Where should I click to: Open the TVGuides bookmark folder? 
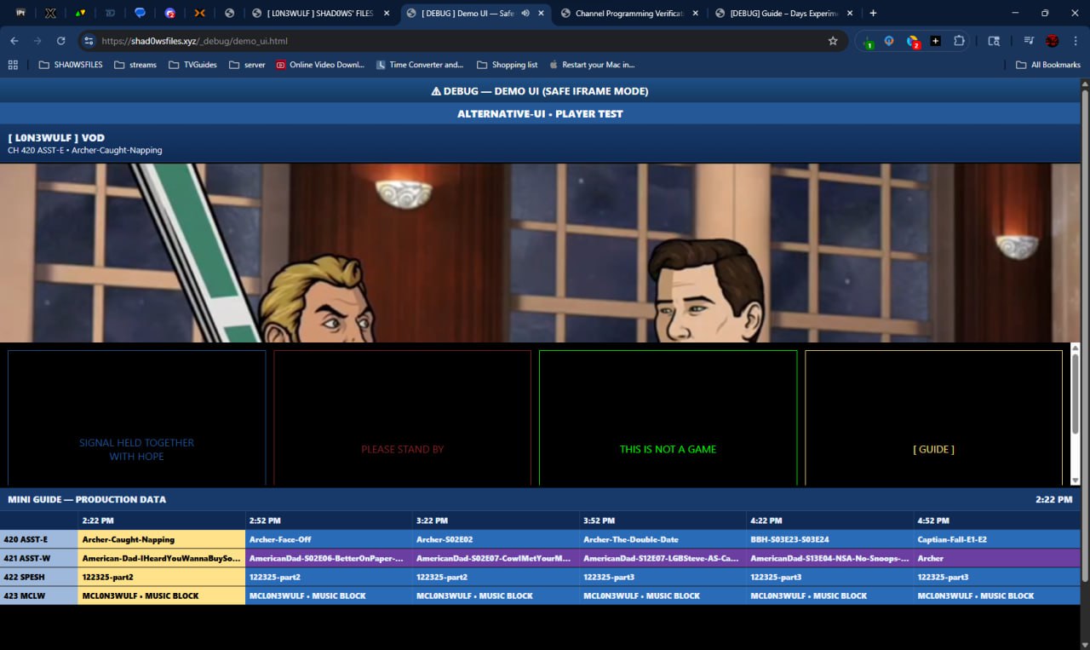192,65
